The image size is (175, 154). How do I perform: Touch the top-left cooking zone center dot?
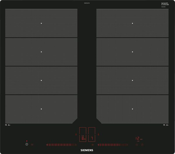(x=41, y=23)
